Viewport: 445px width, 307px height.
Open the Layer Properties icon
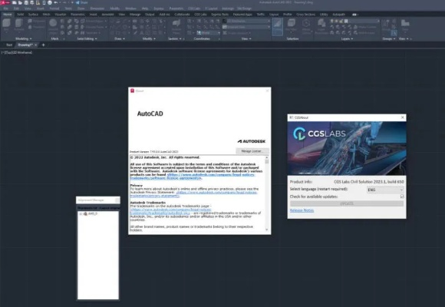(321, 25)
